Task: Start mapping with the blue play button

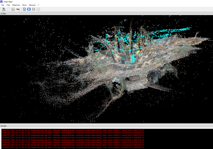Action: pyautogui.click(x=29, y=9)
